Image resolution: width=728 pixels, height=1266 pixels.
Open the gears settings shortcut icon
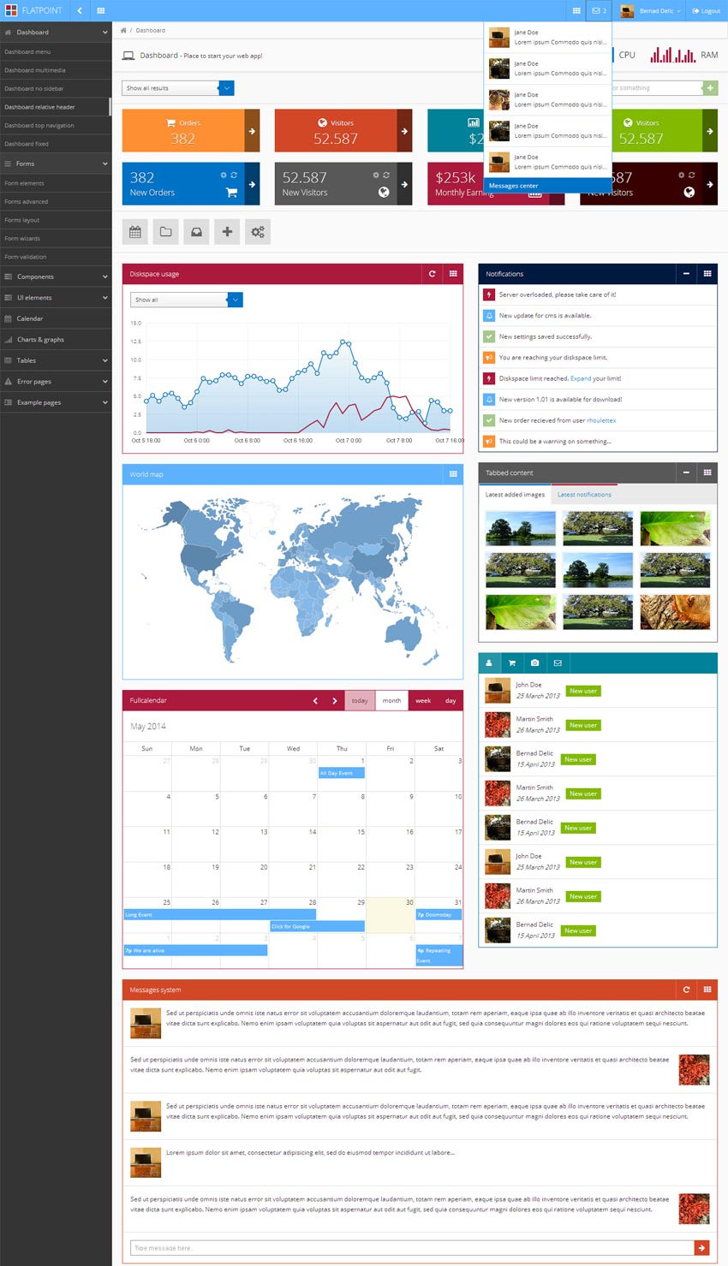(x=258, y=232)
